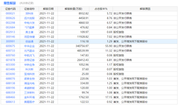Click stock code 688466
The height and width of the screenshot is (105, 180).
click(x=10, y=97)
